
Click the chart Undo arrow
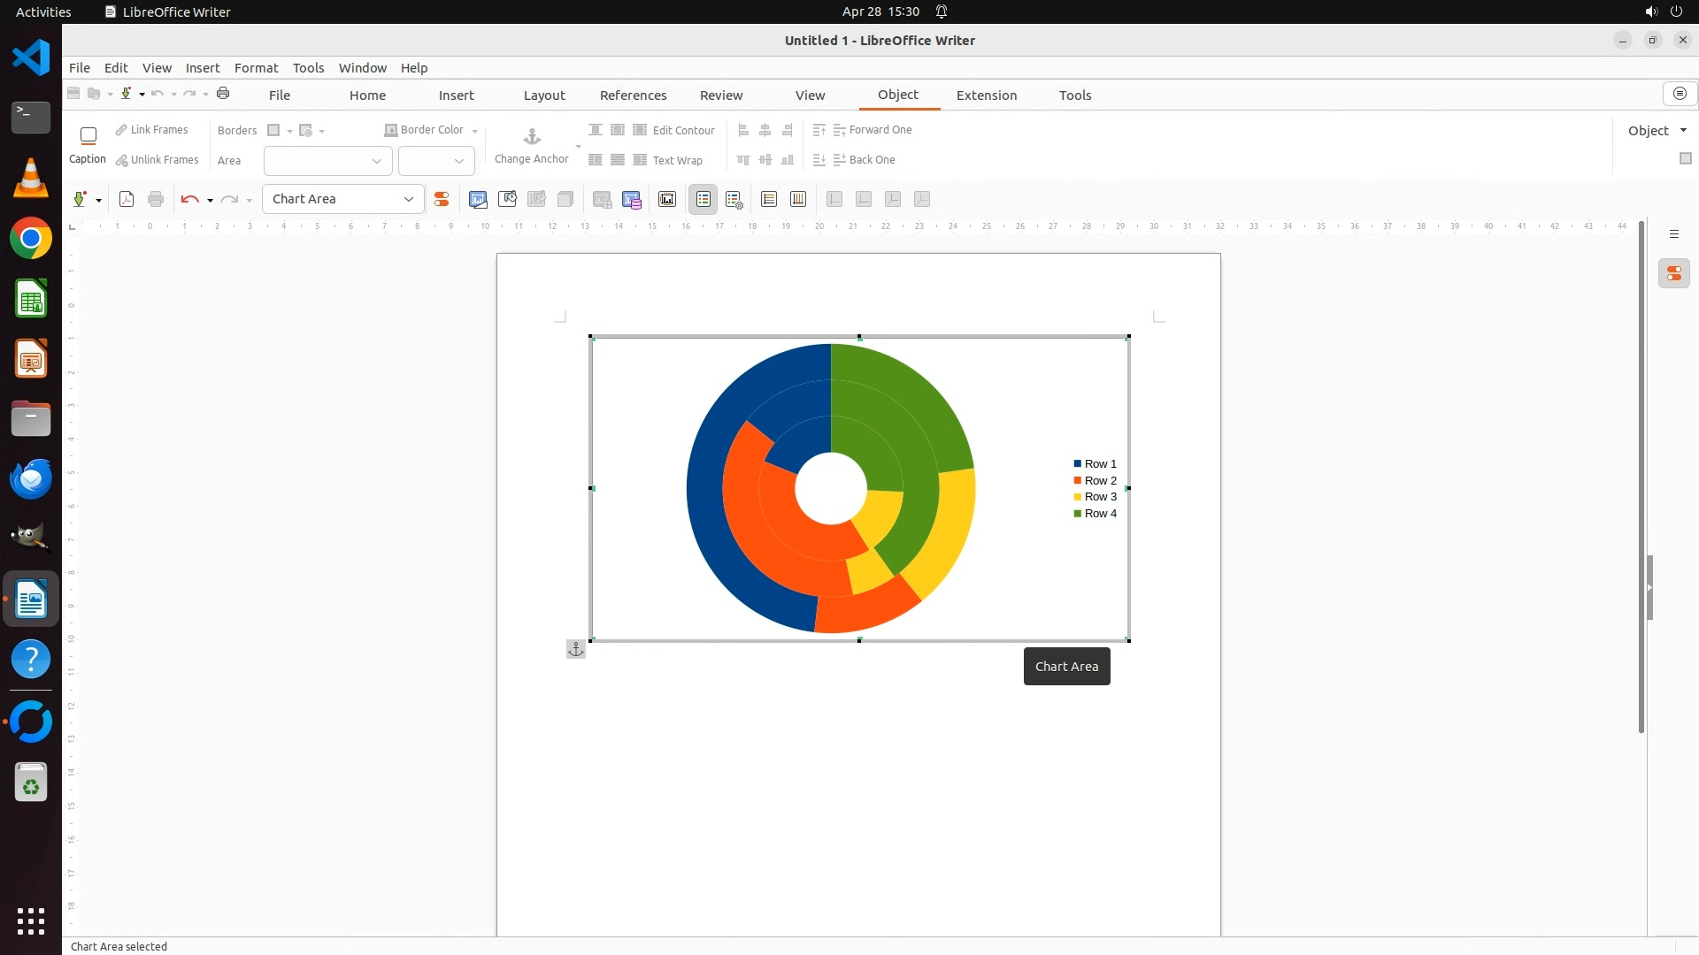pos(188,199)
